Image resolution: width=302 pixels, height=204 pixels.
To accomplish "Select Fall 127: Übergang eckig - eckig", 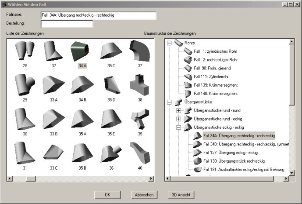I will click(x=231, y=153).
